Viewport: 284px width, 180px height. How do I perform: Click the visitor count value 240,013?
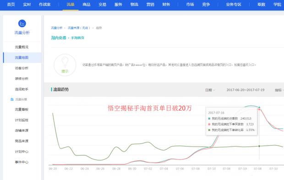click(x=246, y=119)
